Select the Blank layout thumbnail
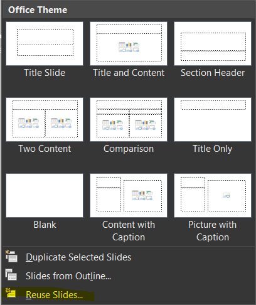Screen dimensions: 256x305 pyautogui.click(x=45, y=195)
